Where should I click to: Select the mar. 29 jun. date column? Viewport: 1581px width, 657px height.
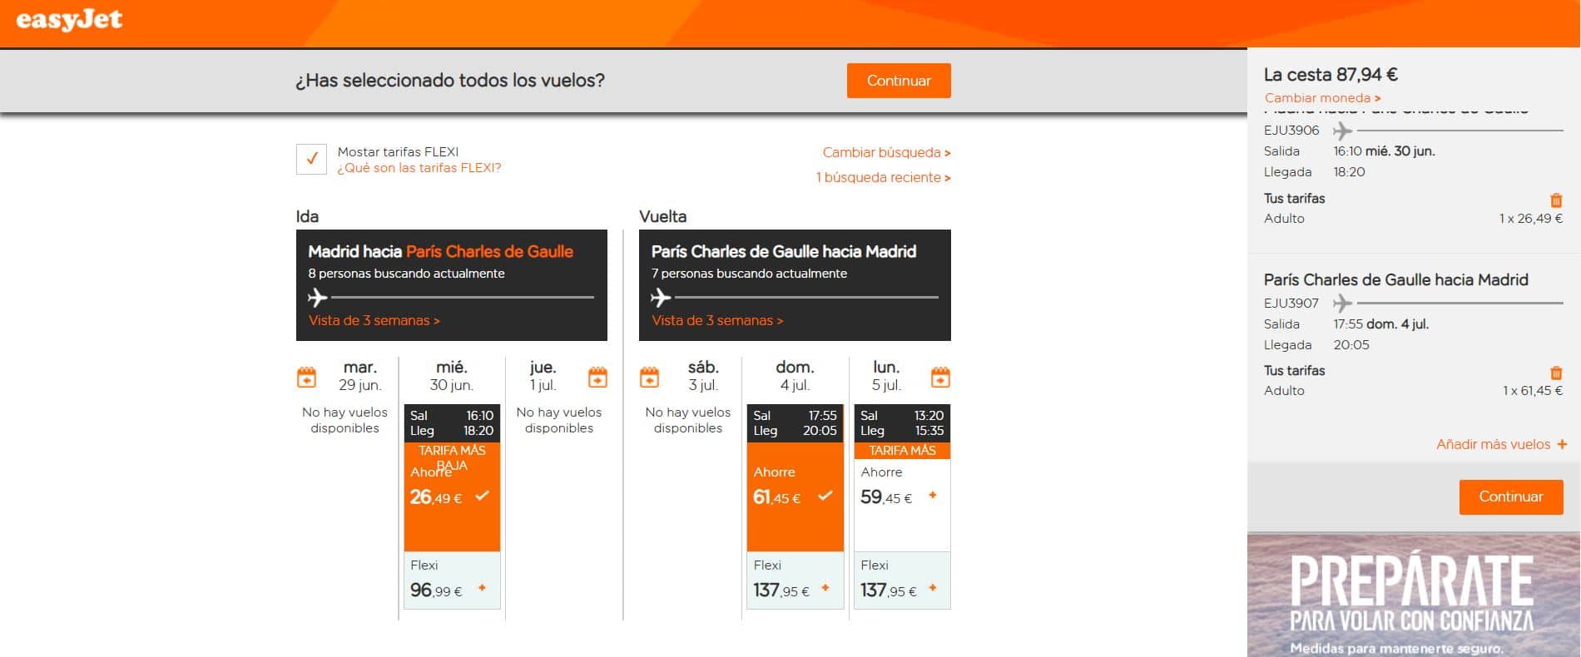pyautogui.click(x=359, y=376)
